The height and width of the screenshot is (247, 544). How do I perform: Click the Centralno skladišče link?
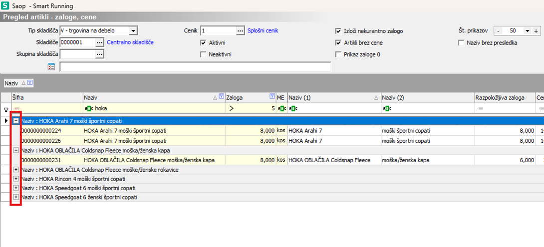[130, 42]
